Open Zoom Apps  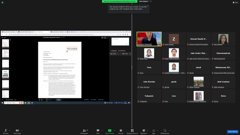click(x=154, y=131)
